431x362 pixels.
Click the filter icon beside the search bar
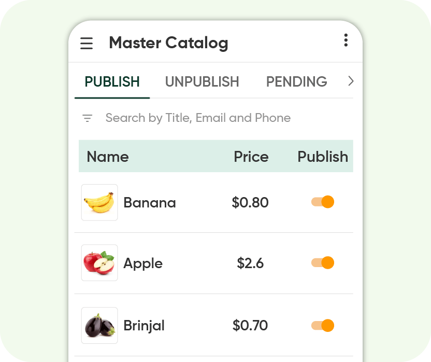click(x=87, y=118)
